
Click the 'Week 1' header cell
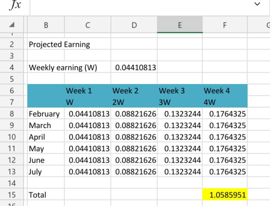[x=88, y=90]
